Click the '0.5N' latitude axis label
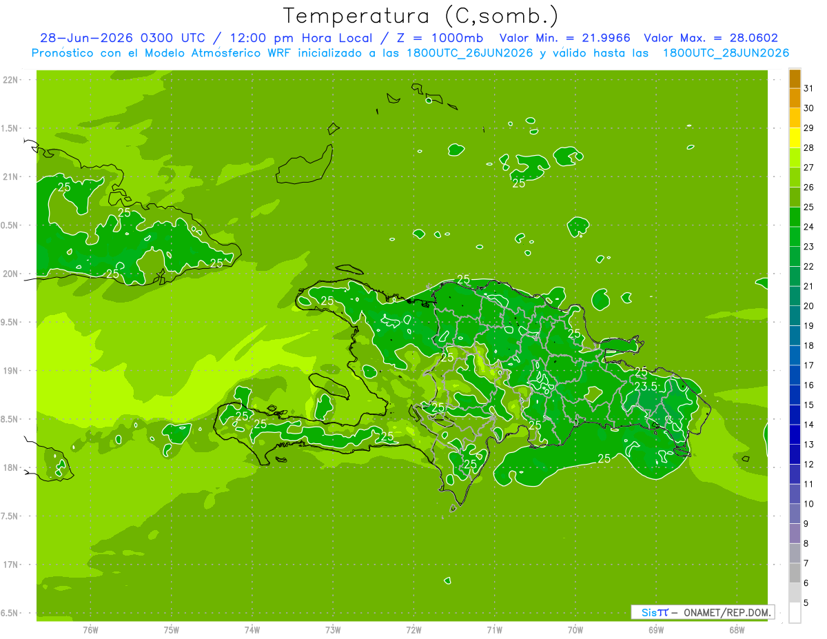This screenshot has height=639, width=827. click(x=10, y=225)
